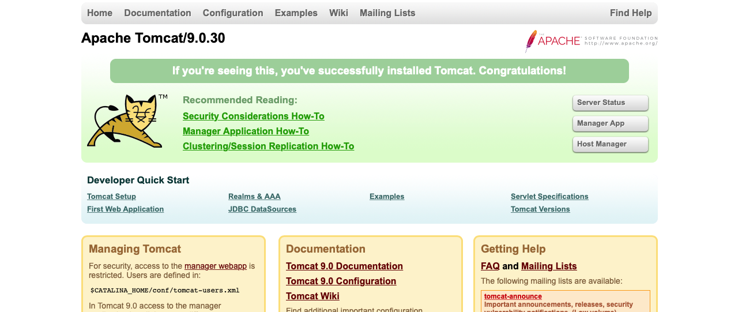Viewport: 742px width, 312px height.
Task: Follow the manager webapp link
Action: 216,266
